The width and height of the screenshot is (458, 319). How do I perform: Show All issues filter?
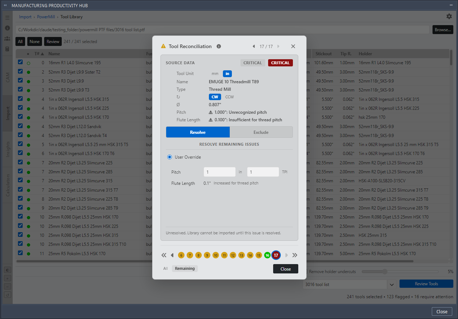pos(165,268)
